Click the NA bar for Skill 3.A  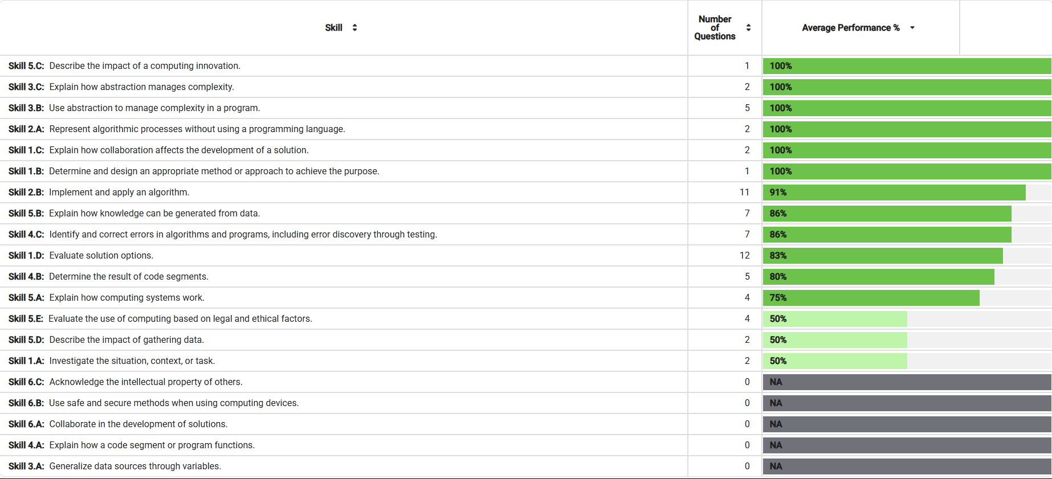907,466
